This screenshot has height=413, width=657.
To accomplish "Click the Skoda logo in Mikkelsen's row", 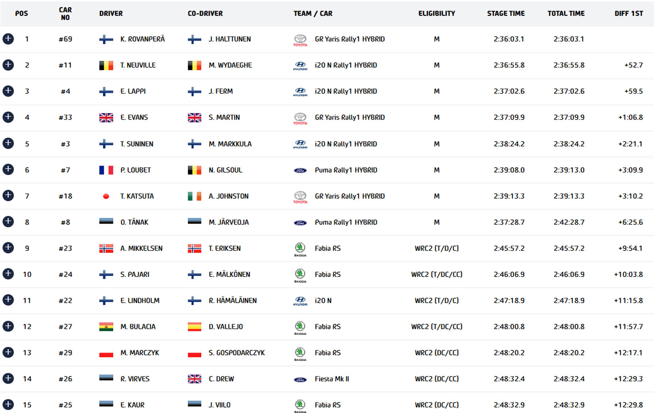I will (x=300, y=249).
